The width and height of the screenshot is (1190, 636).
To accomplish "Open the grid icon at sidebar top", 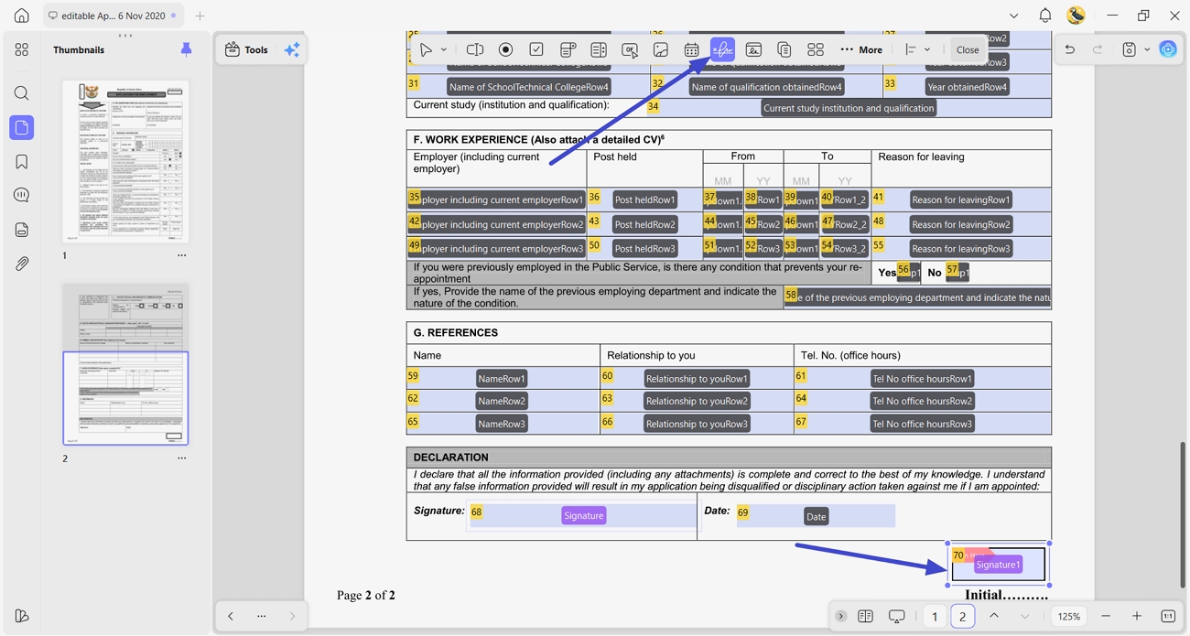I will pyautogui.click(x=22, y=49).
